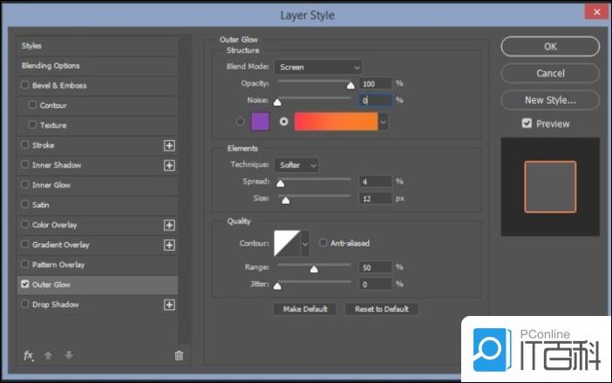Screen dimensions: 612x383
Task: Open the fx add-style menu icon
Action: (29, 355)
